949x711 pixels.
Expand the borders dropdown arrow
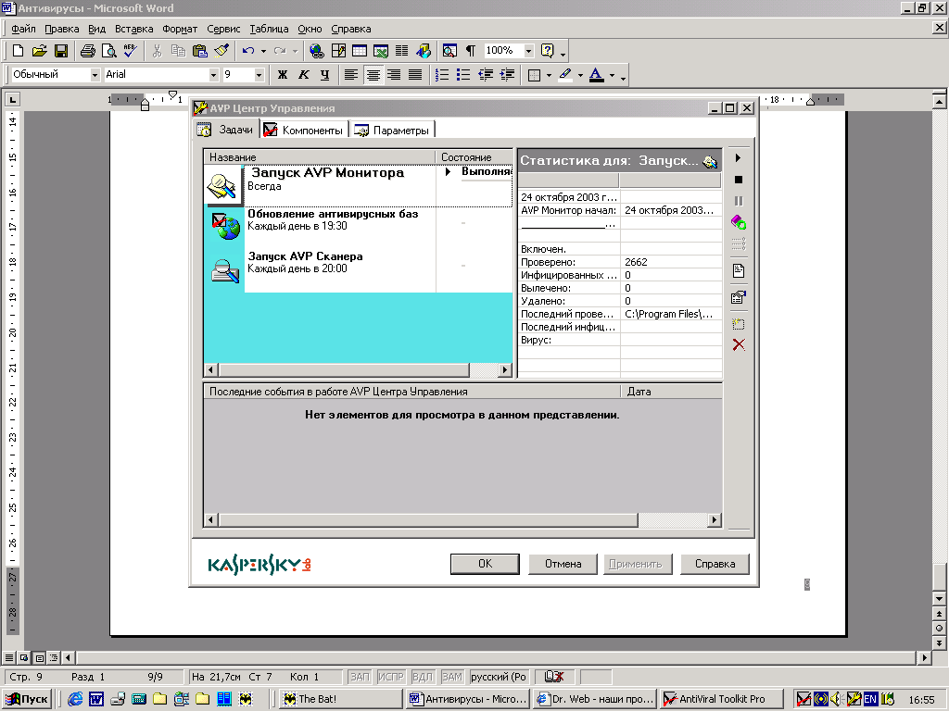549,75
